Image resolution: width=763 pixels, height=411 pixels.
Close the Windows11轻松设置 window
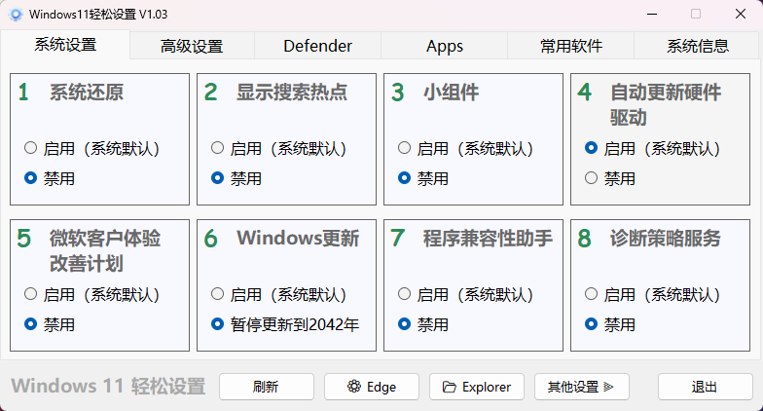point(740,14)
